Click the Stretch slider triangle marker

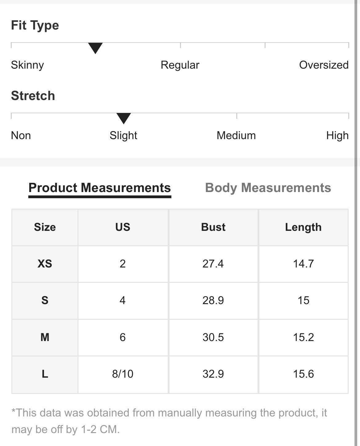pos(124,119)
